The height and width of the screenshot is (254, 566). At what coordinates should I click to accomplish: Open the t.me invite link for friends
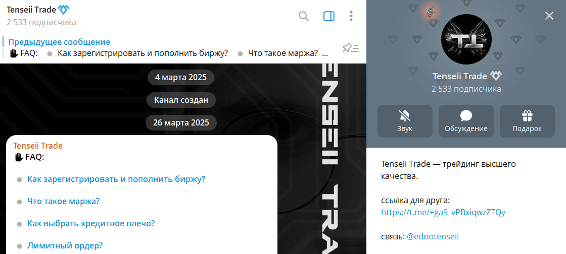point(443,212)
